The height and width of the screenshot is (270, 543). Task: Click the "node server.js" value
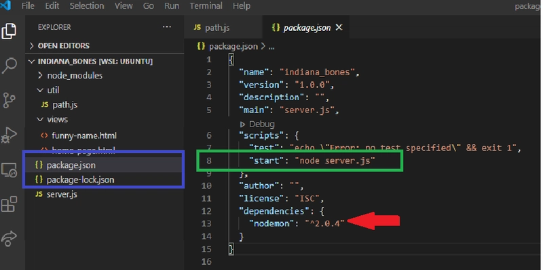tap(335, 160)
